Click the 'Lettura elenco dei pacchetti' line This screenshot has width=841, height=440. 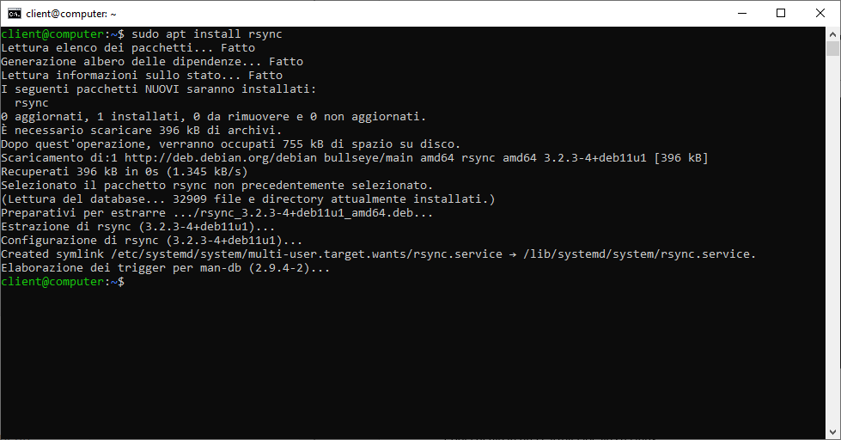128,48
